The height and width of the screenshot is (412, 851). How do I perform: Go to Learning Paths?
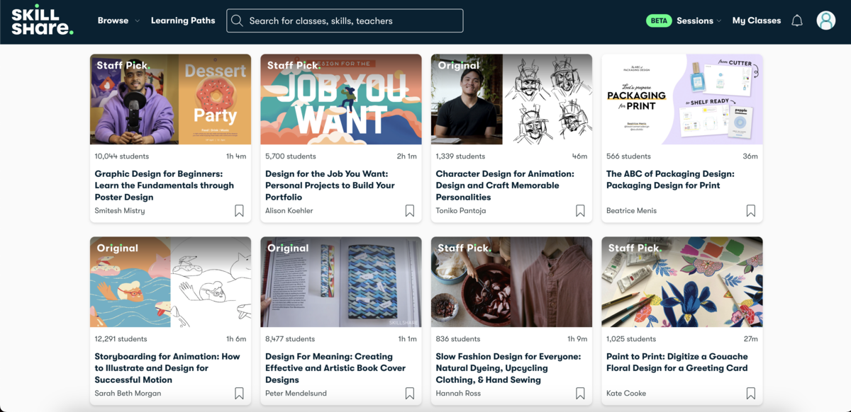click(x=183, y=21)
